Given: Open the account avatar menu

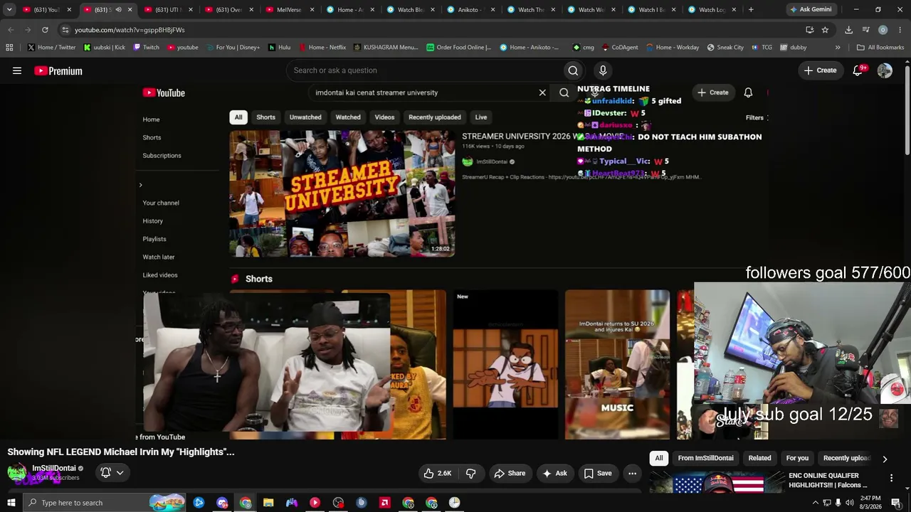Looking at the screenshot, I should (x=885, y=70).
